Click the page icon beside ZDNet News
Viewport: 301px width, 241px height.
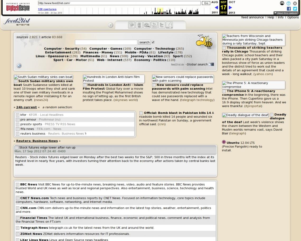[x=17, y=234]
